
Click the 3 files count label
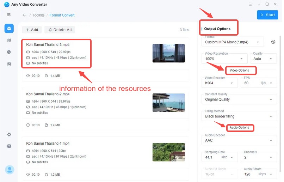coord(184,30)
